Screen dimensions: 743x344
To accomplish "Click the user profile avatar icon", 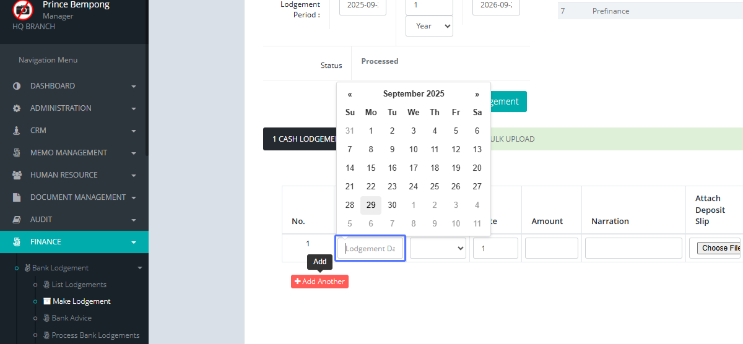I will point(23,9).
